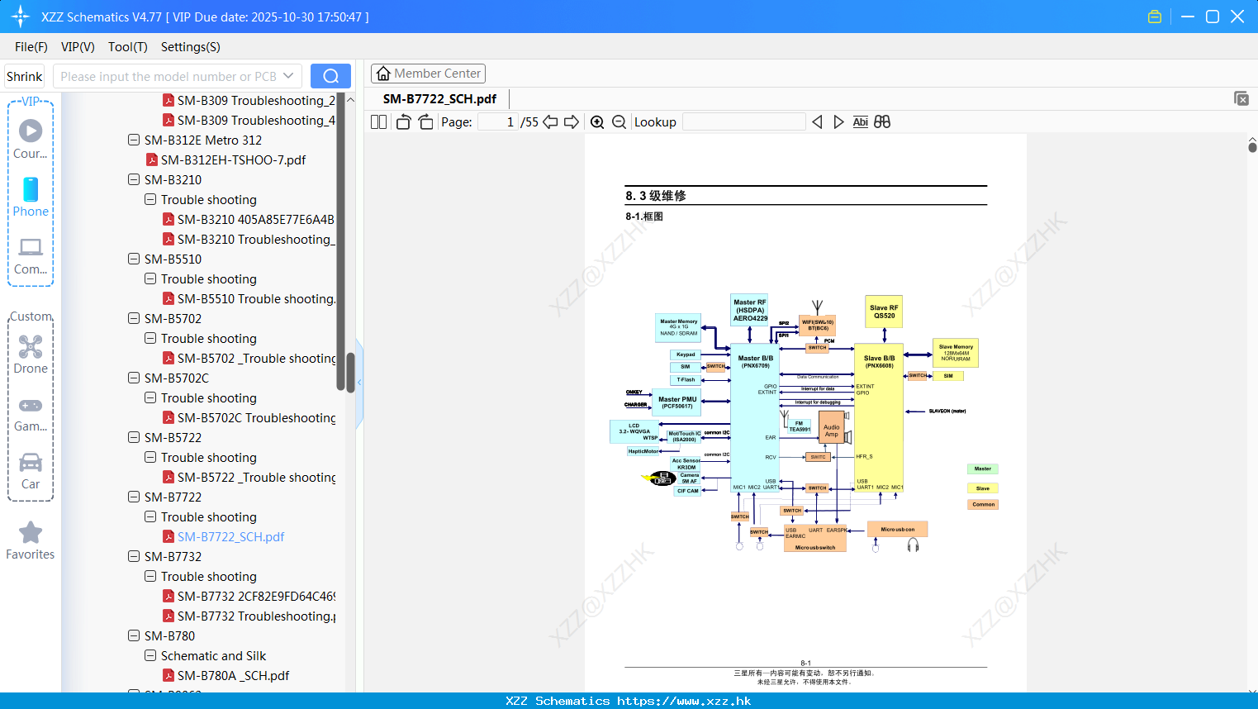The height and width of the screenshot is (709, 1258).
Task: Click the www.xzz.hk link in status bar
Action: 684,701
